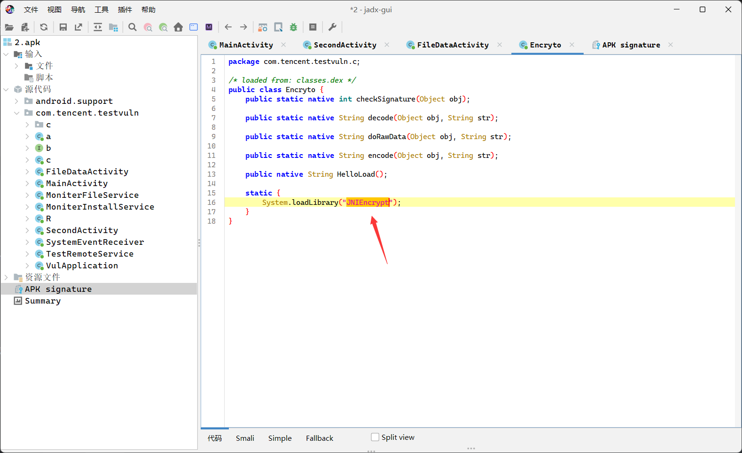Viewport: 742px width, 453px height.
Task: Open the 工具 menu
Action: (102, 9)
